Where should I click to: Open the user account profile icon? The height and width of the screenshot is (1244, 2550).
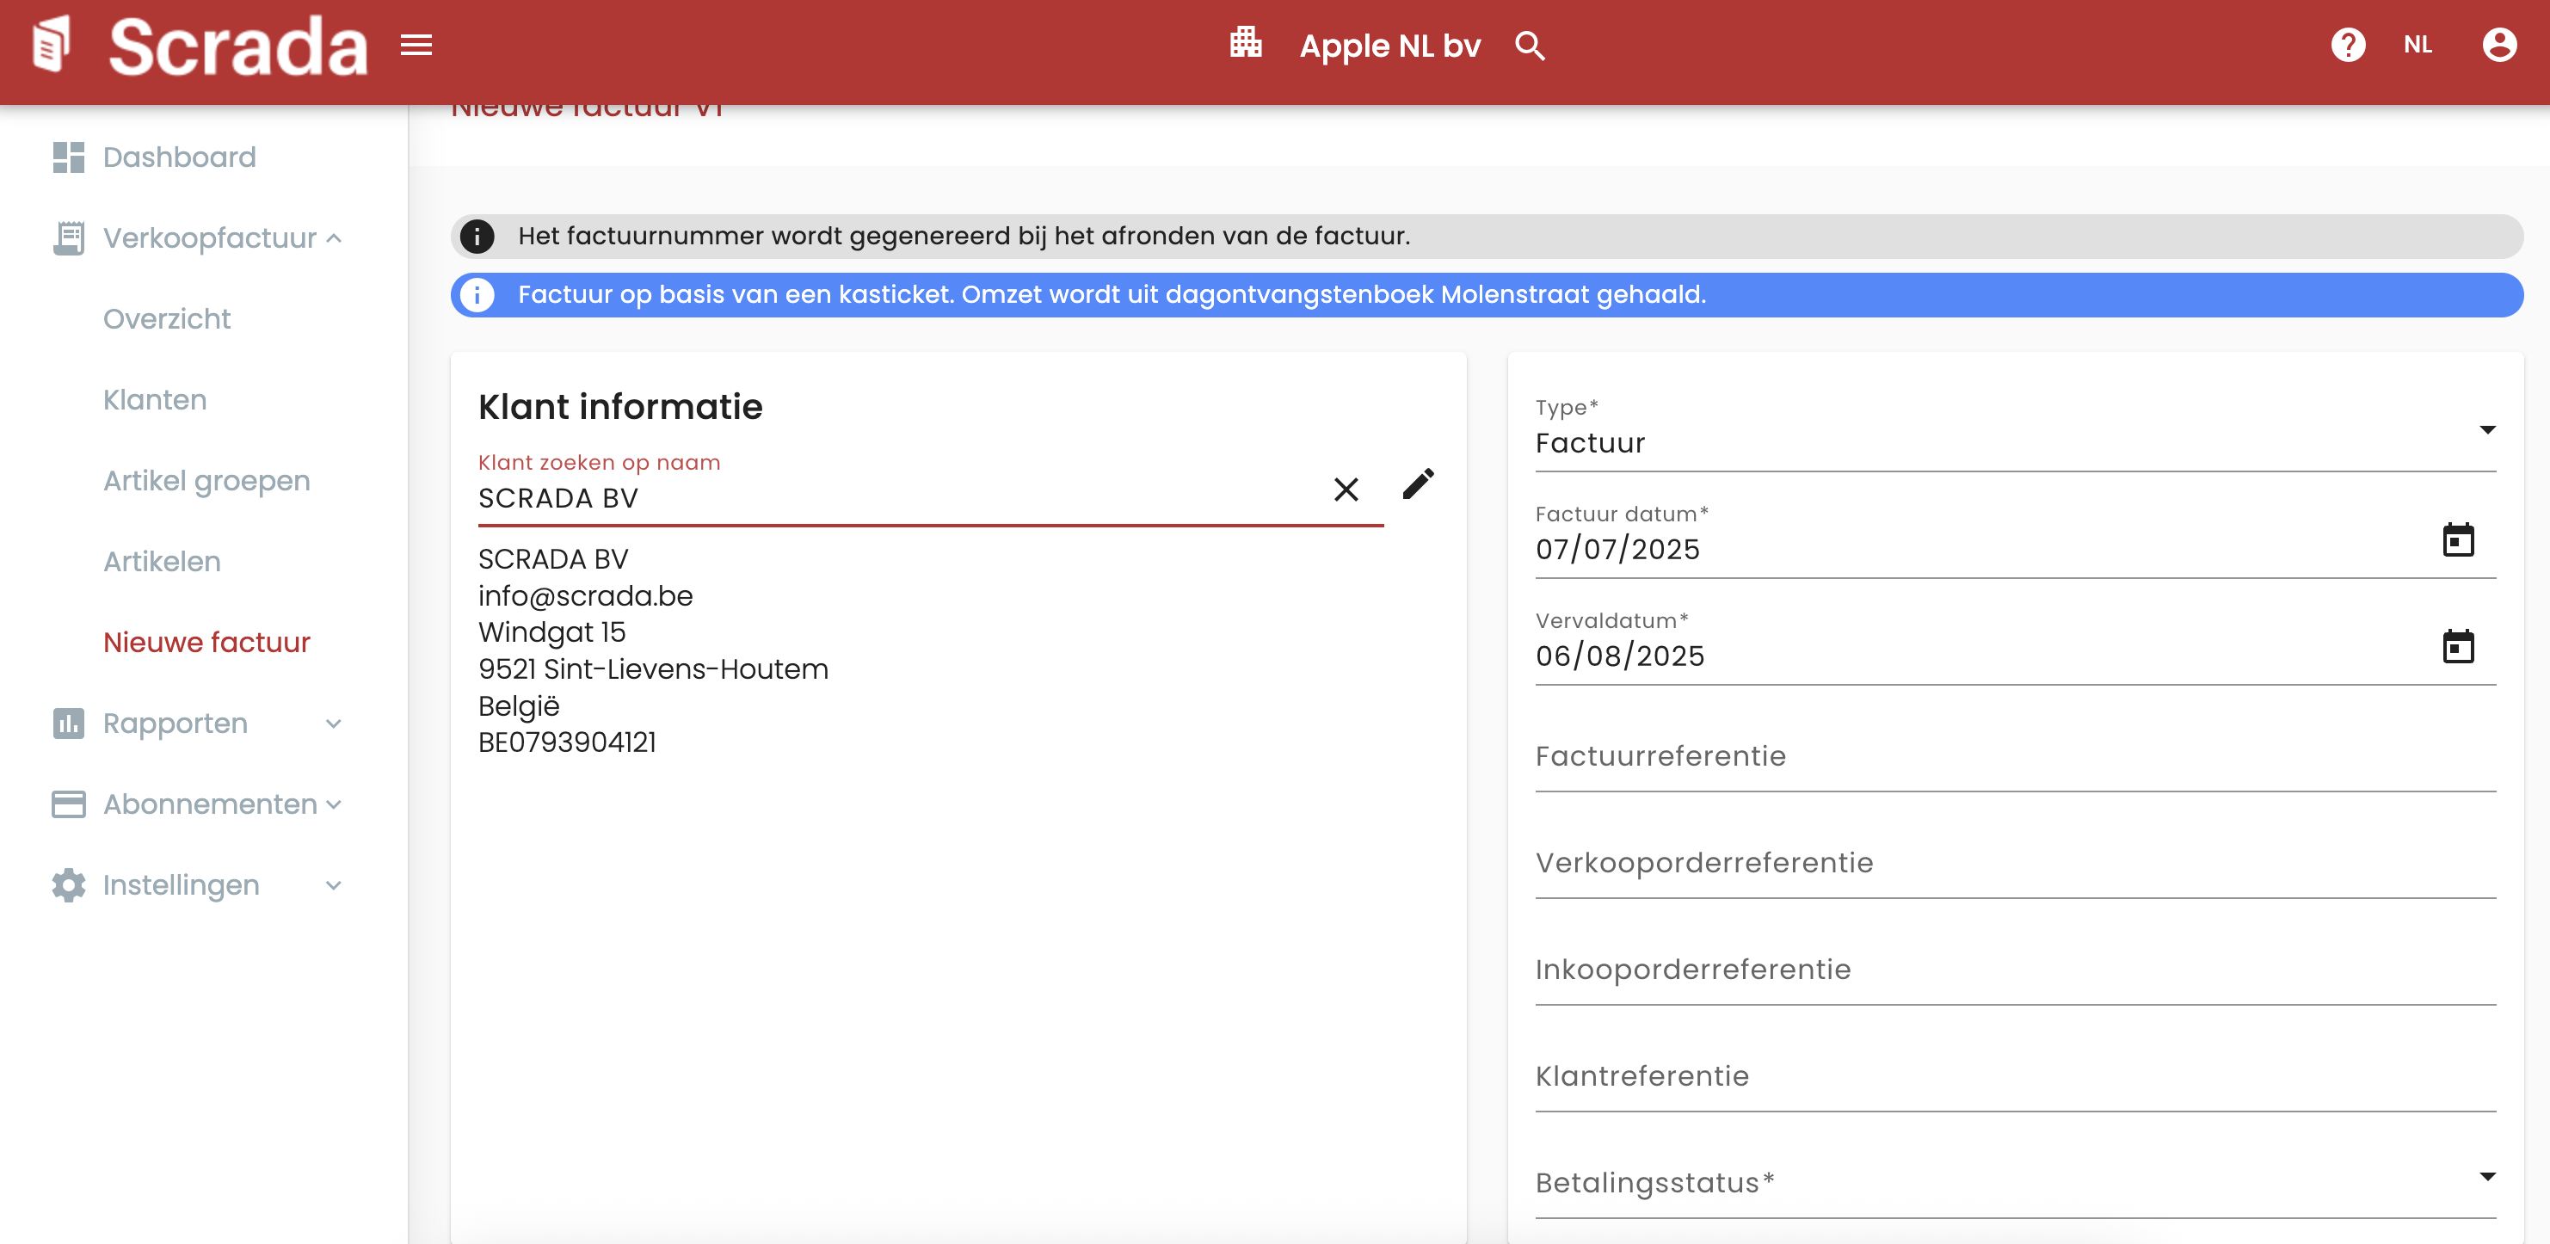pos(2498,45)
